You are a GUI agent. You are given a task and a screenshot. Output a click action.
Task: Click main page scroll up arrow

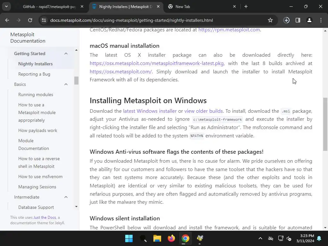pos(325,31)
